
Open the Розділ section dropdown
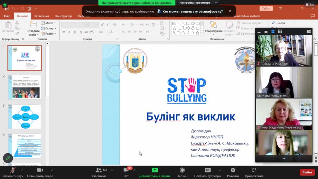(49, 34)
